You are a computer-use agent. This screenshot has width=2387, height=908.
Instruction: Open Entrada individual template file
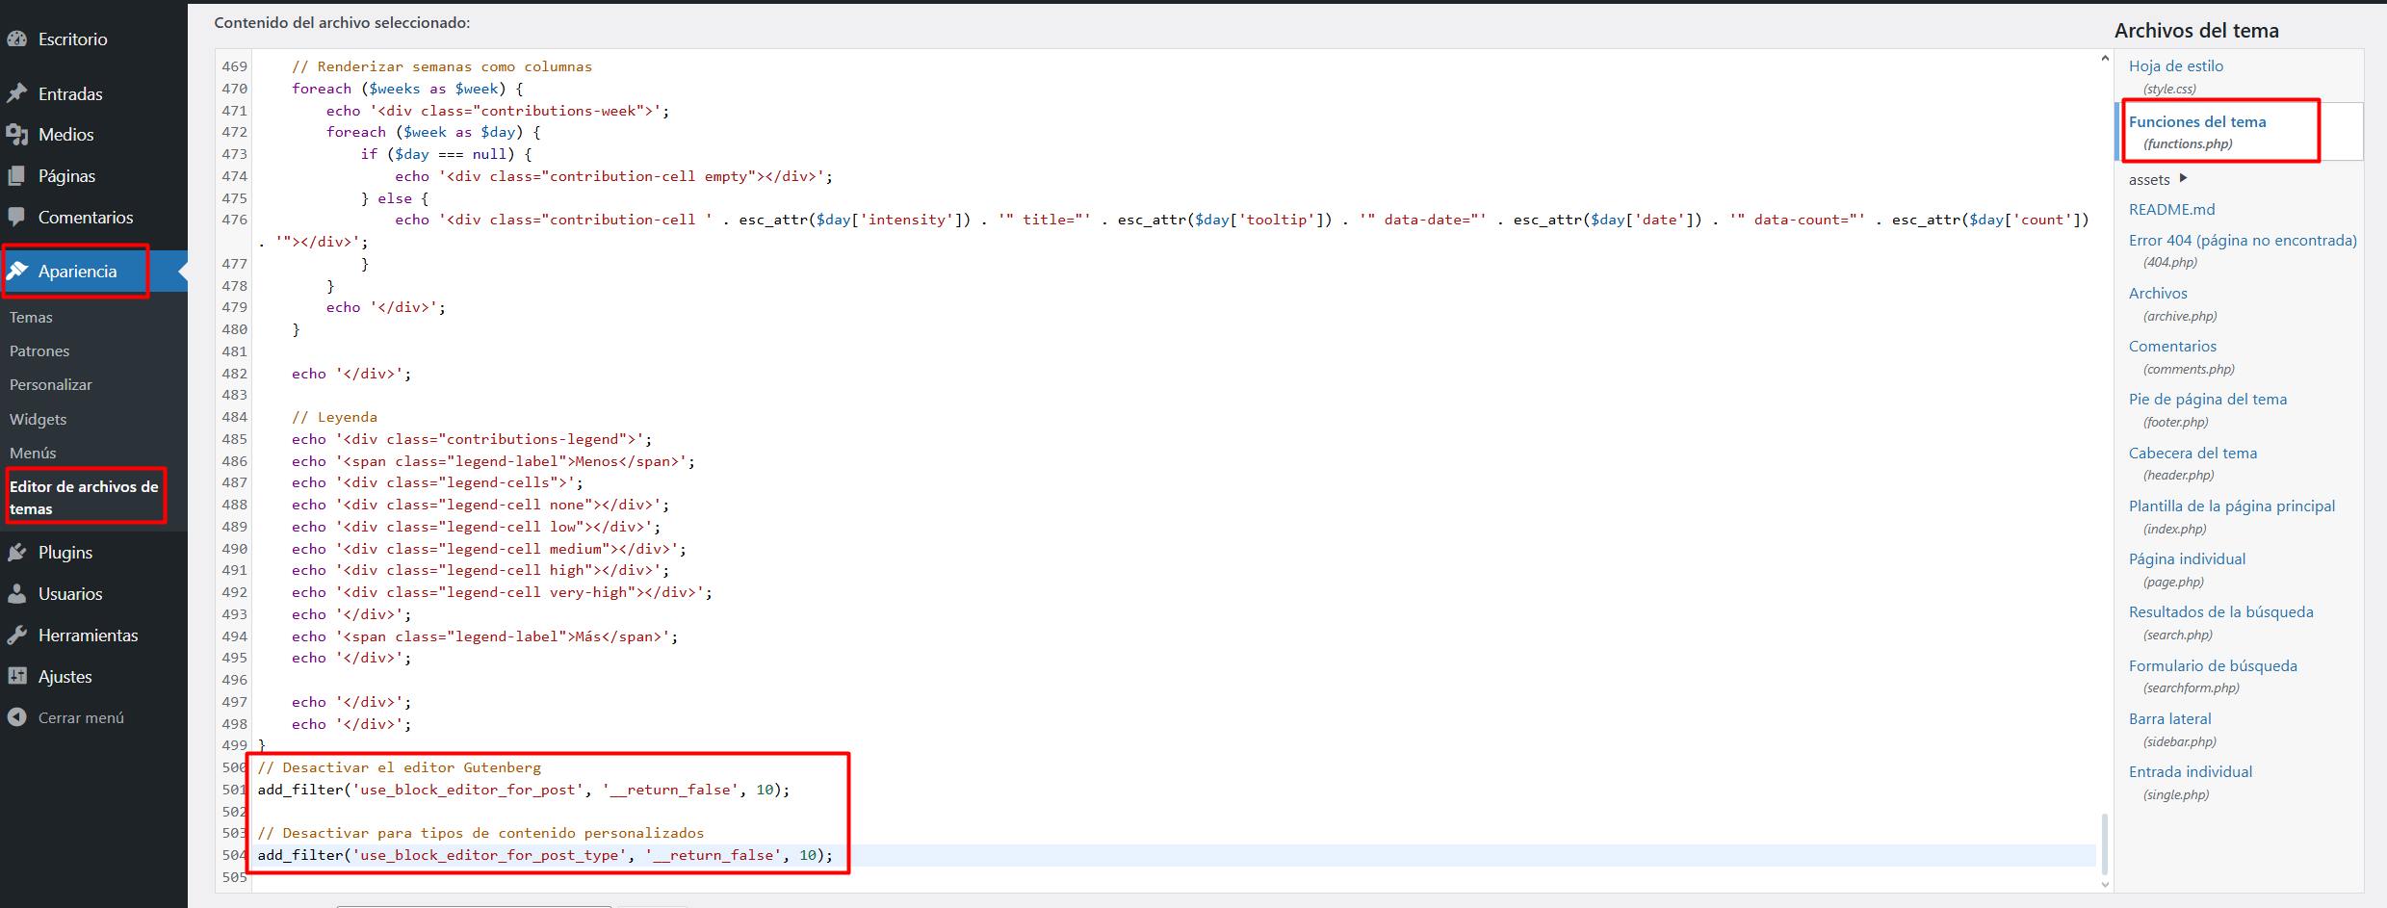(2190, 772)
